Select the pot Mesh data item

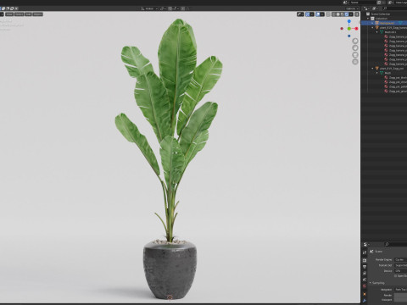coord(387,73)
